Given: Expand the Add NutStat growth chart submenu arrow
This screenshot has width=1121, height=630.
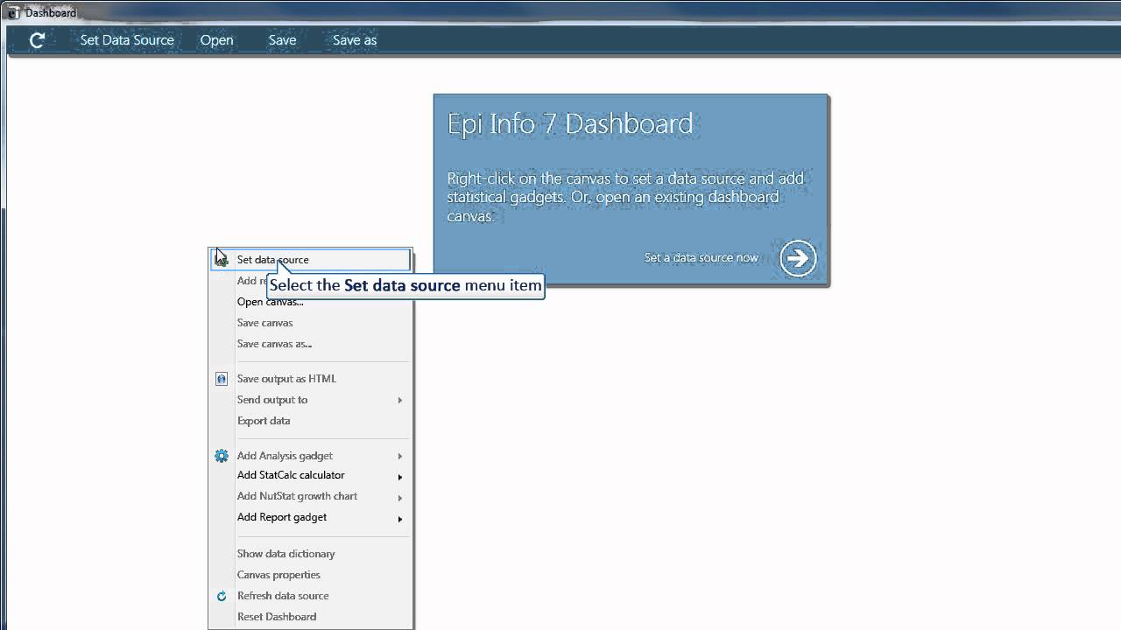Looking at the screenshot, I should 400,498.
